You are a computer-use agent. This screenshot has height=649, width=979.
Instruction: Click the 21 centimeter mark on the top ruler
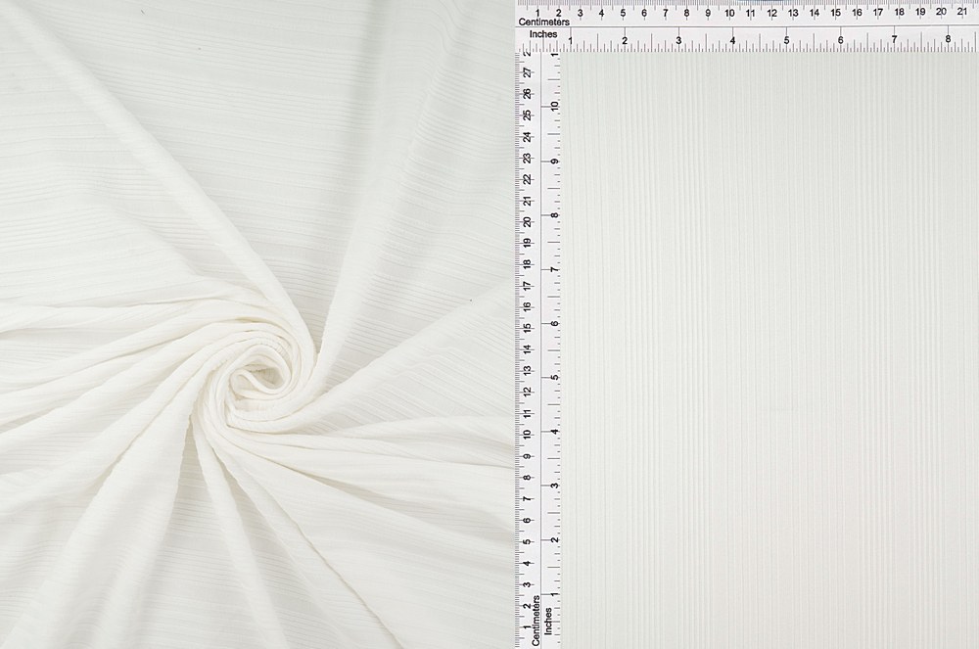tap(962, 11)
